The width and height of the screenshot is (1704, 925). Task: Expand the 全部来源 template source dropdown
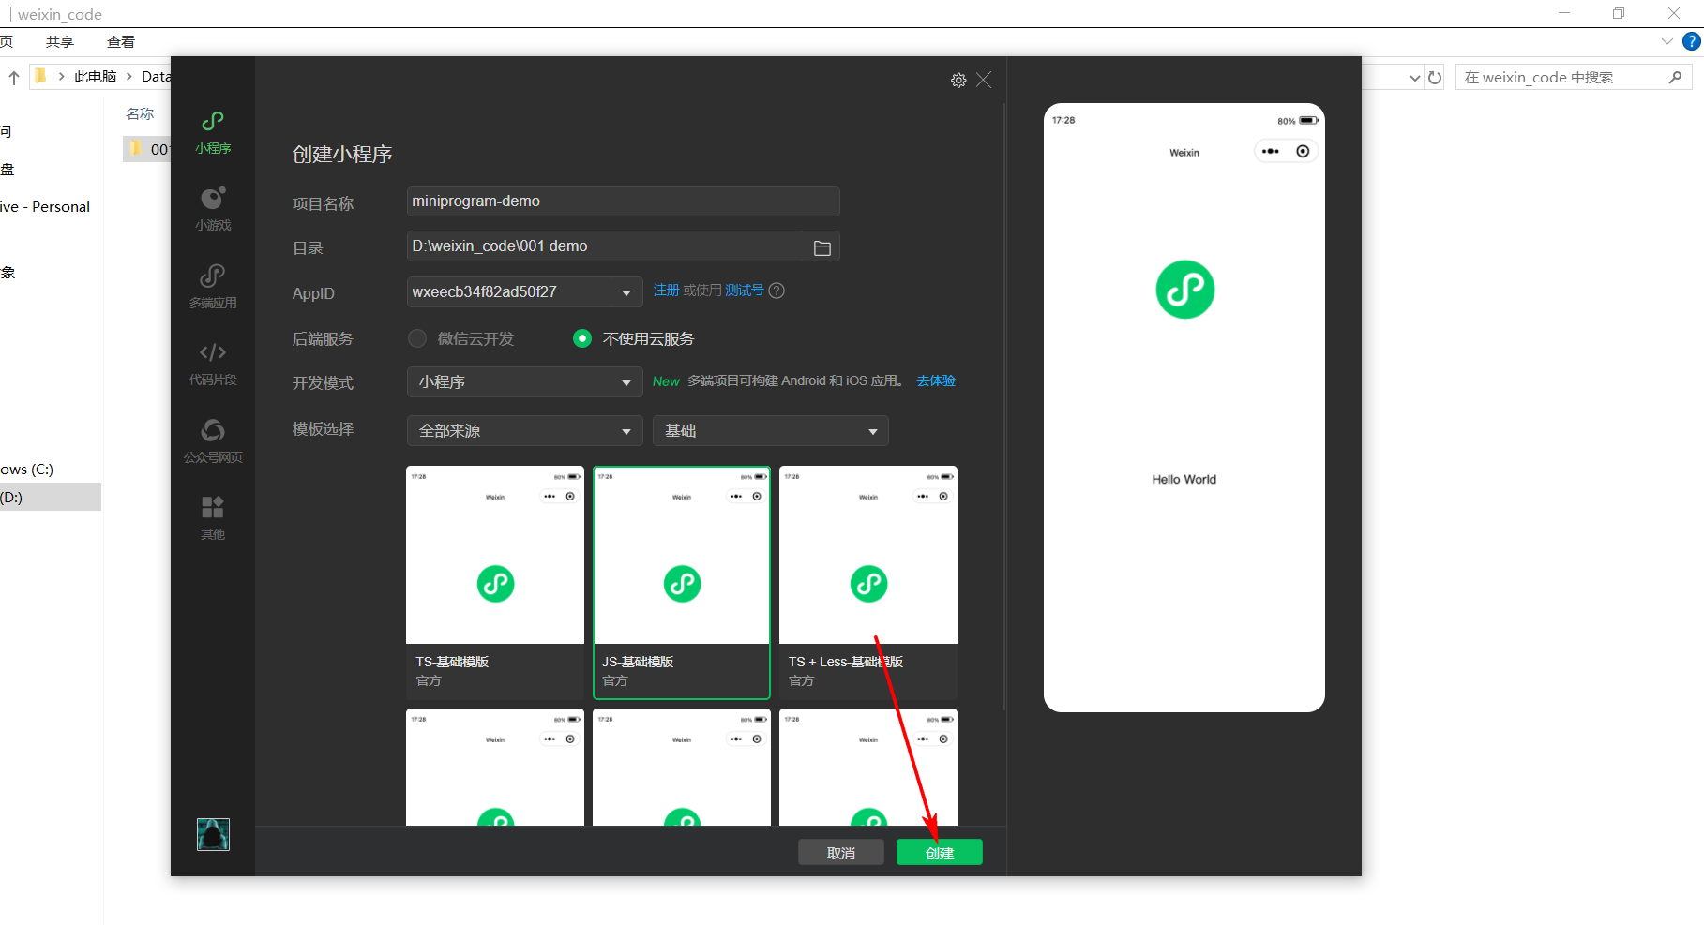click(x=524, y=431)
